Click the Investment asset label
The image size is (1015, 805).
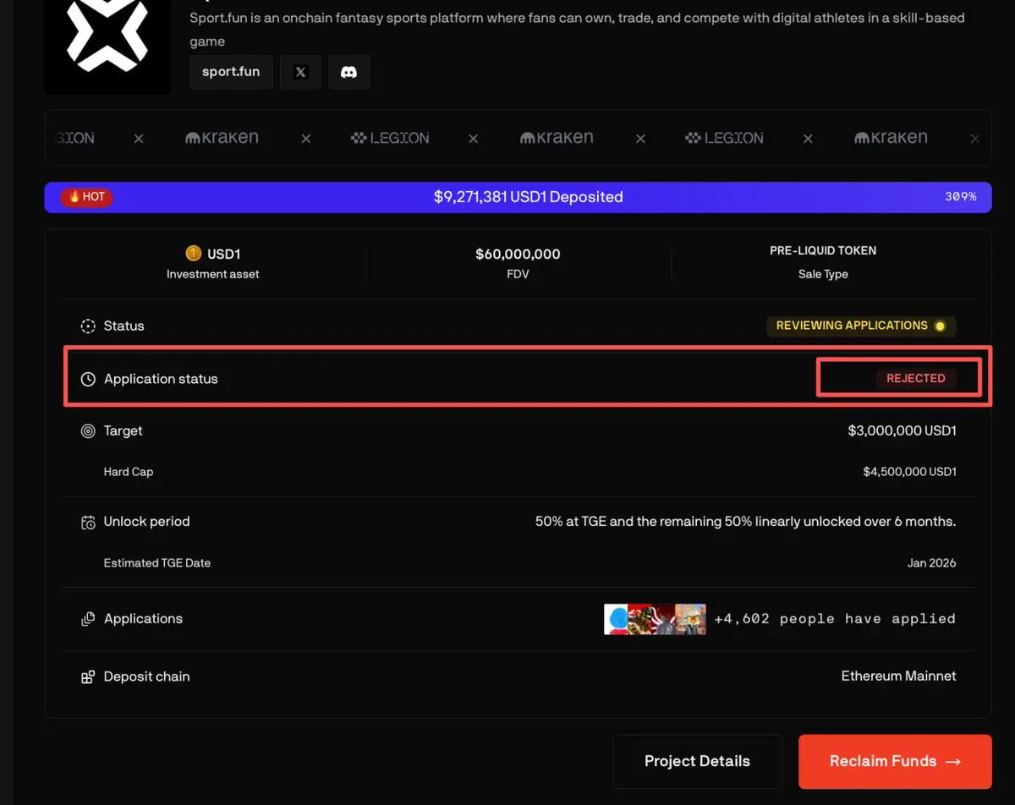[x=213, y=275]
